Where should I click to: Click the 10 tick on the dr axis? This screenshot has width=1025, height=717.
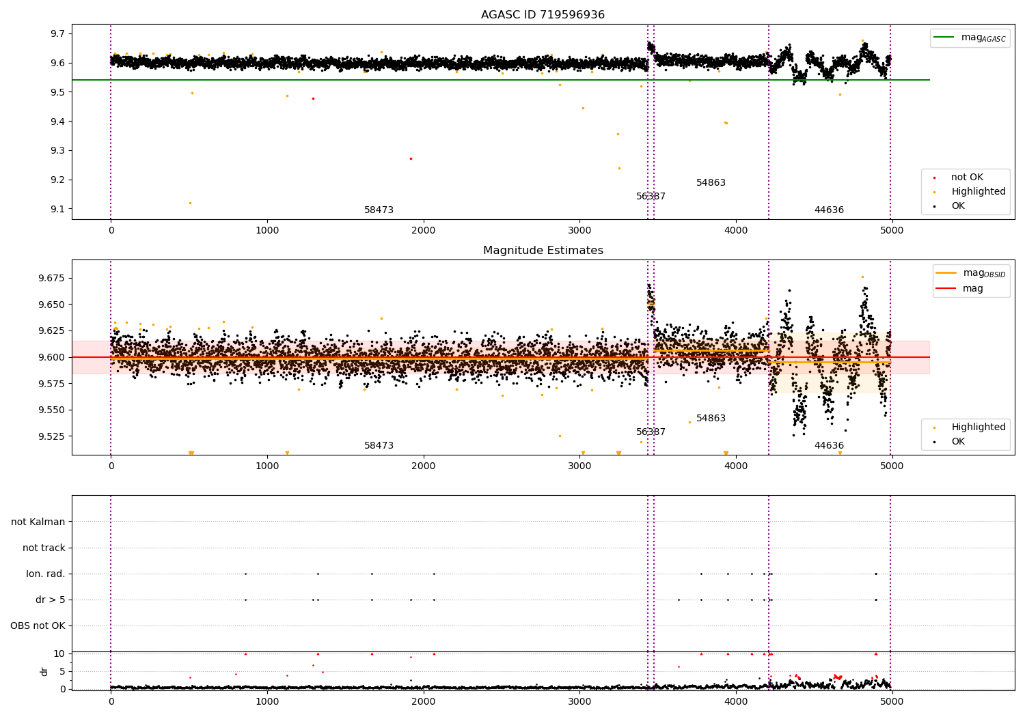[59, 654]
